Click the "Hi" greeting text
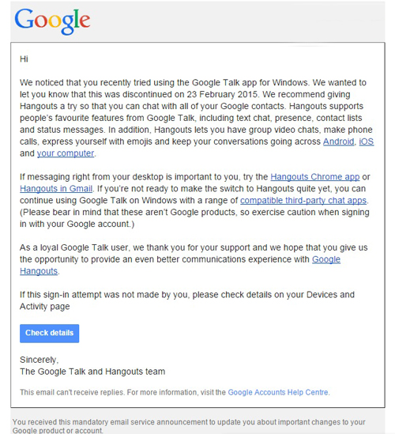395x434 pixels. pos(24,59)
